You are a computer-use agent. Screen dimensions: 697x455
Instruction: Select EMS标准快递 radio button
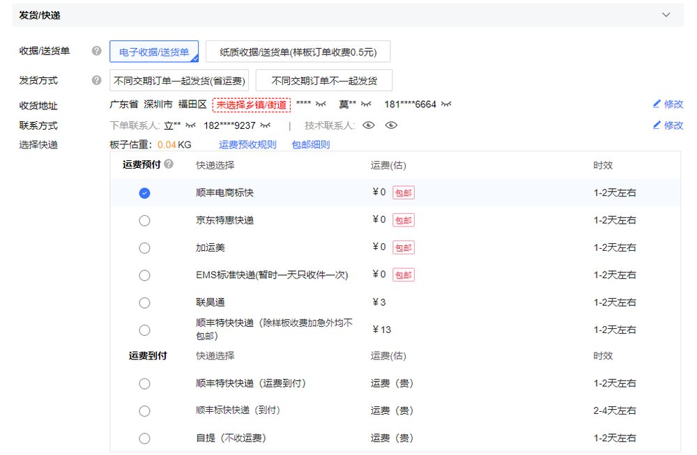click(144, 275)
